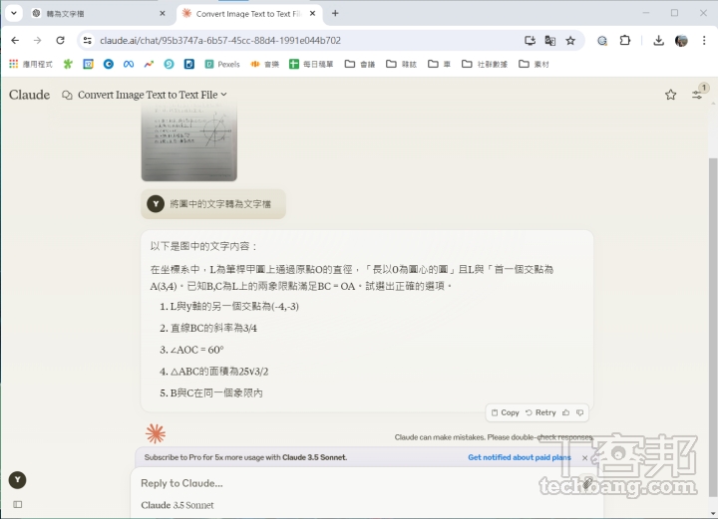Open the translate page icon

pyautogui.click(x=549, y=40)
